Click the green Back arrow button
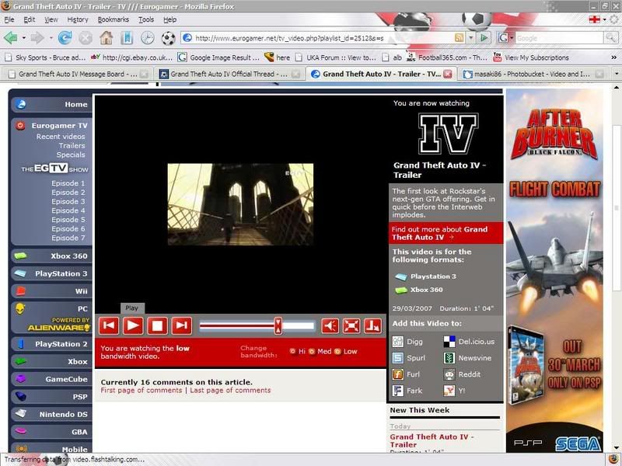This screenshot has height=466, width=622. coord(11,38)
